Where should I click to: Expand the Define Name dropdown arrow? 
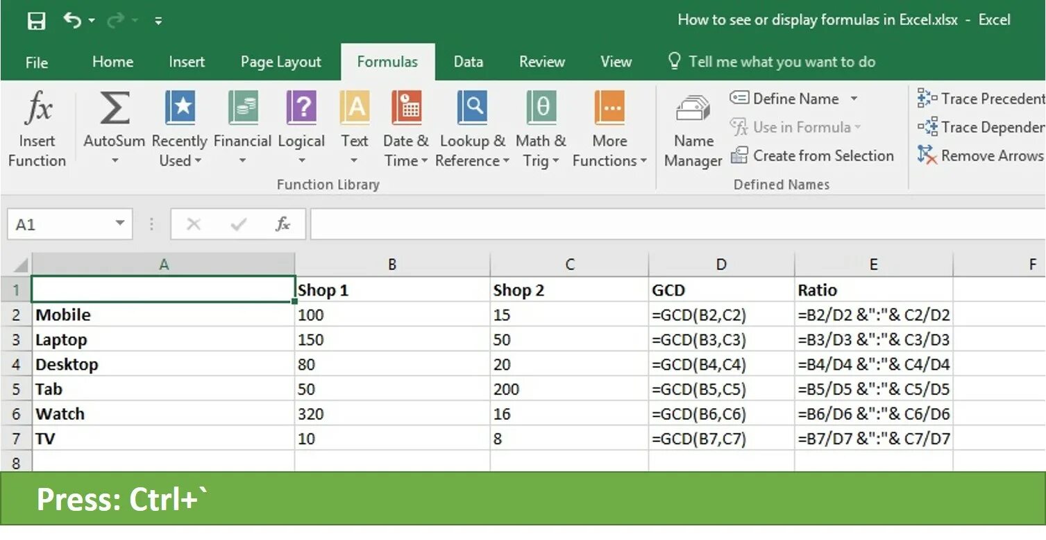[x=854, y=99]
